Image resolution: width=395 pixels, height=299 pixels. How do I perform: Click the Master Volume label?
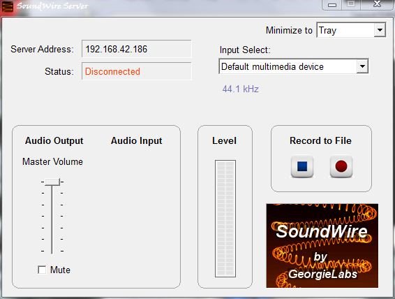coord(52,161)
